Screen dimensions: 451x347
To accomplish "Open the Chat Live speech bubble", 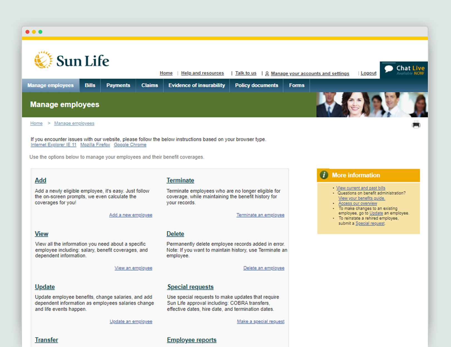I will (x=388, y=69).
